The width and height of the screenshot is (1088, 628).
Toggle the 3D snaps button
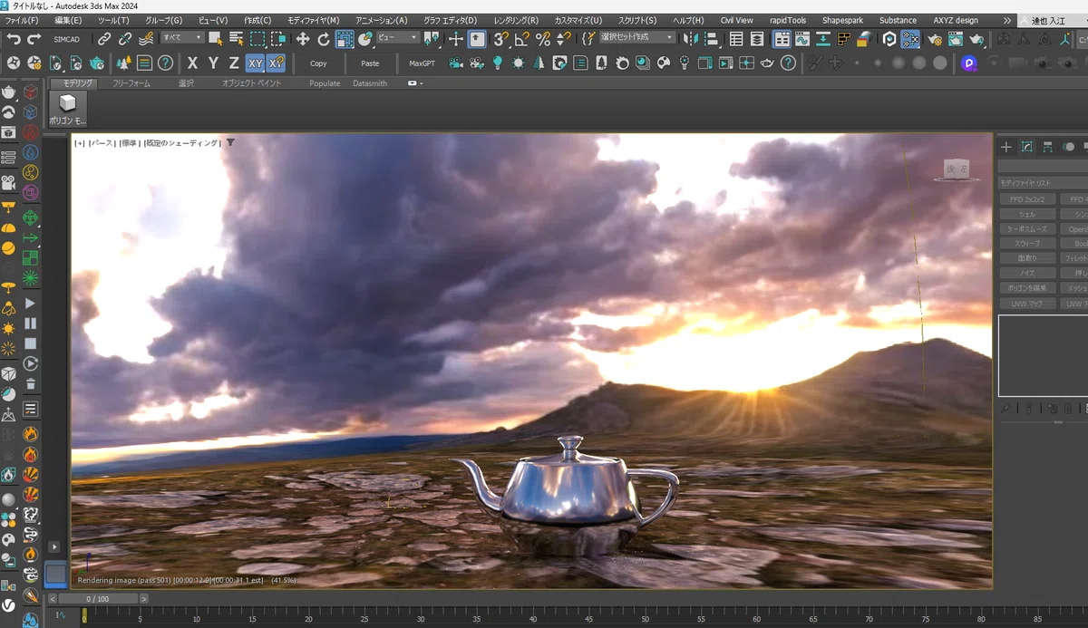[x=500, y=39]
